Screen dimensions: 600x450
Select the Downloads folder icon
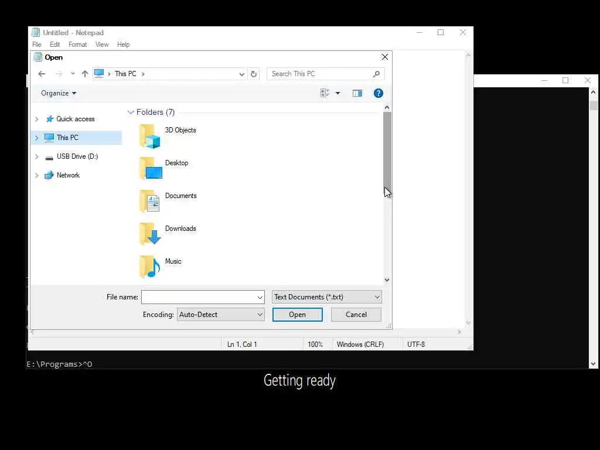[x=150, y=234]
